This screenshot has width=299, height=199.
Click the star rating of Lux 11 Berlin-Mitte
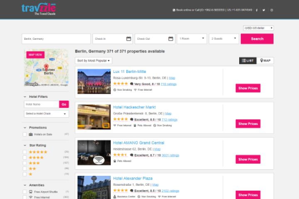[120, 84]
